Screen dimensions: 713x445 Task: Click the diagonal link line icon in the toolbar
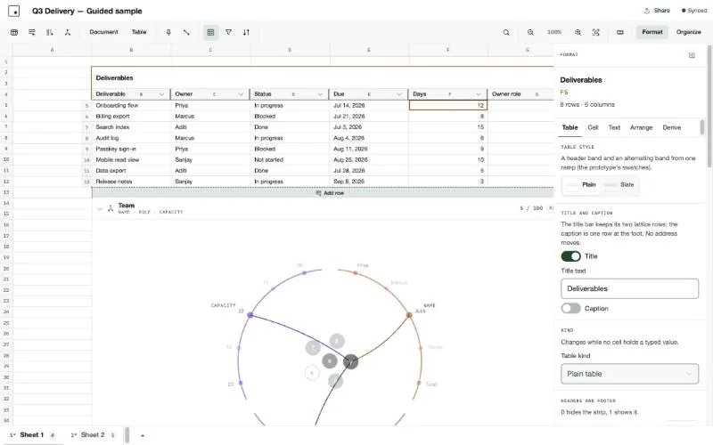(x=186, y=32)
